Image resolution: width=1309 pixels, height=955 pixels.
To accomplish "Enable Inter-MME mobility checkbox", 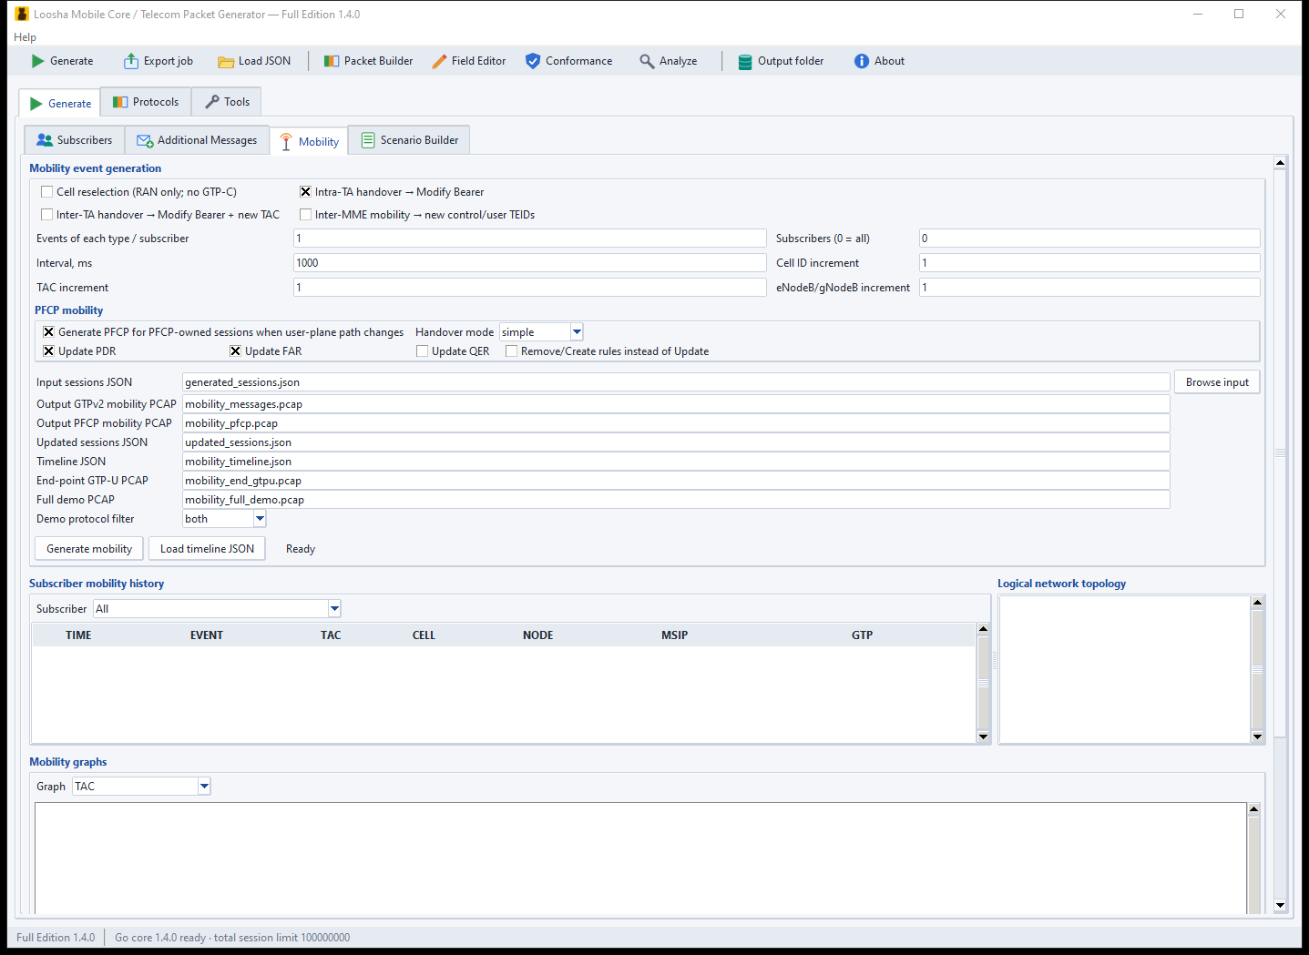I will (x=305, y=215).
